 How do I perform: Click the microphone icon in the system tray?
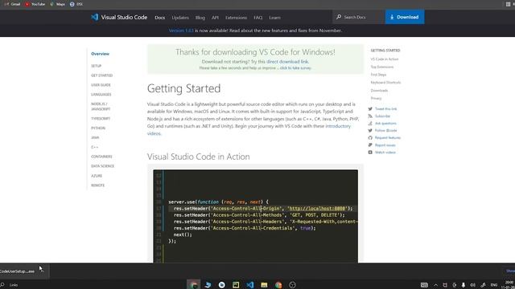click(463, 285)
